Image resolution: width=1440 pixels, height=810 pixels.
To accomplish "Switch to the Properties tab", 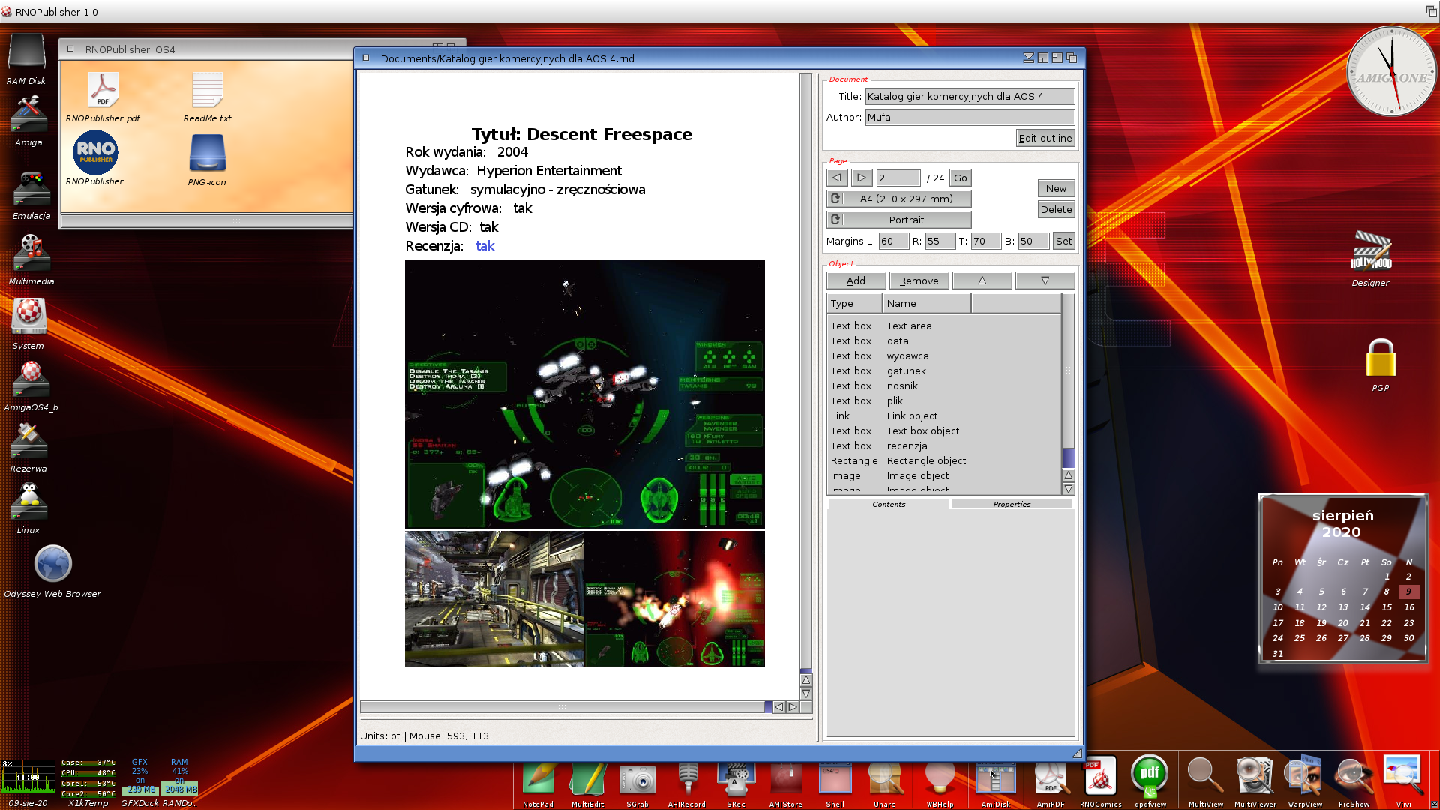I will (1012, 504).
